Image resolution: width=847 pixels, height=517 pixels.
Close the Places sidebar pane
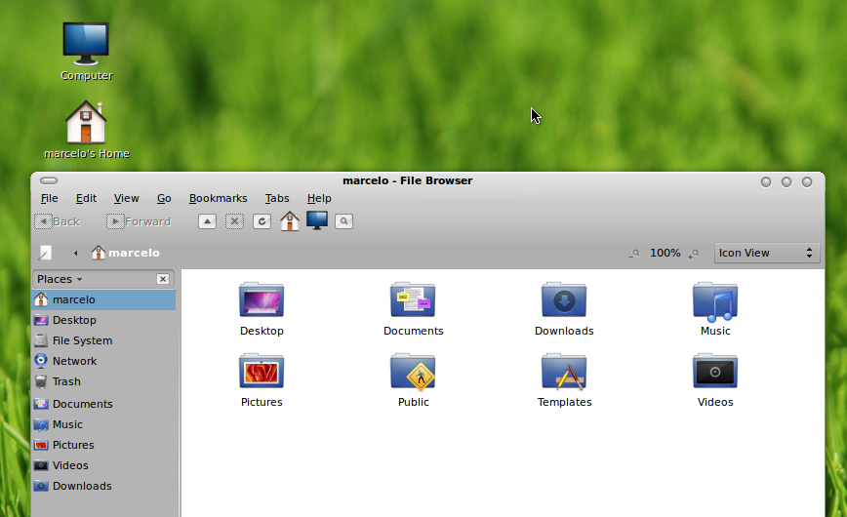(163, 279)
